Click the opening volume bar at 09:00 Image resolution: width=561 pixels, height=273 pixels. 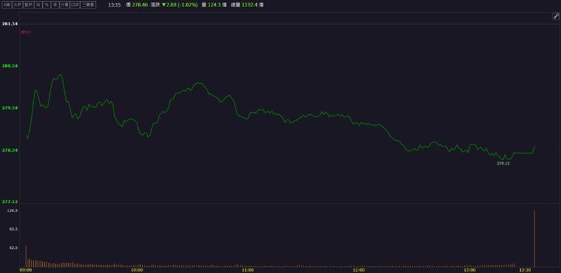26,256
